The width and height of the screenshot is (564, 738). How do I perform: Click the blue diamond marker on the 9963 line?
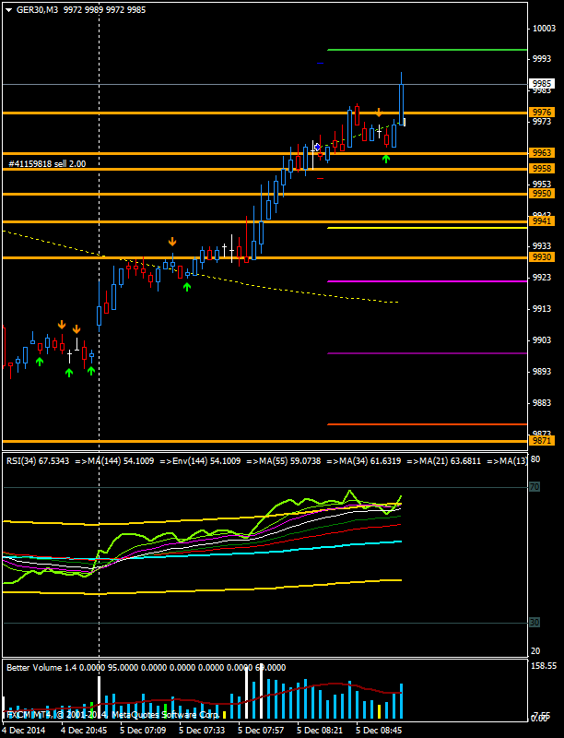click(x=318, y=147)
